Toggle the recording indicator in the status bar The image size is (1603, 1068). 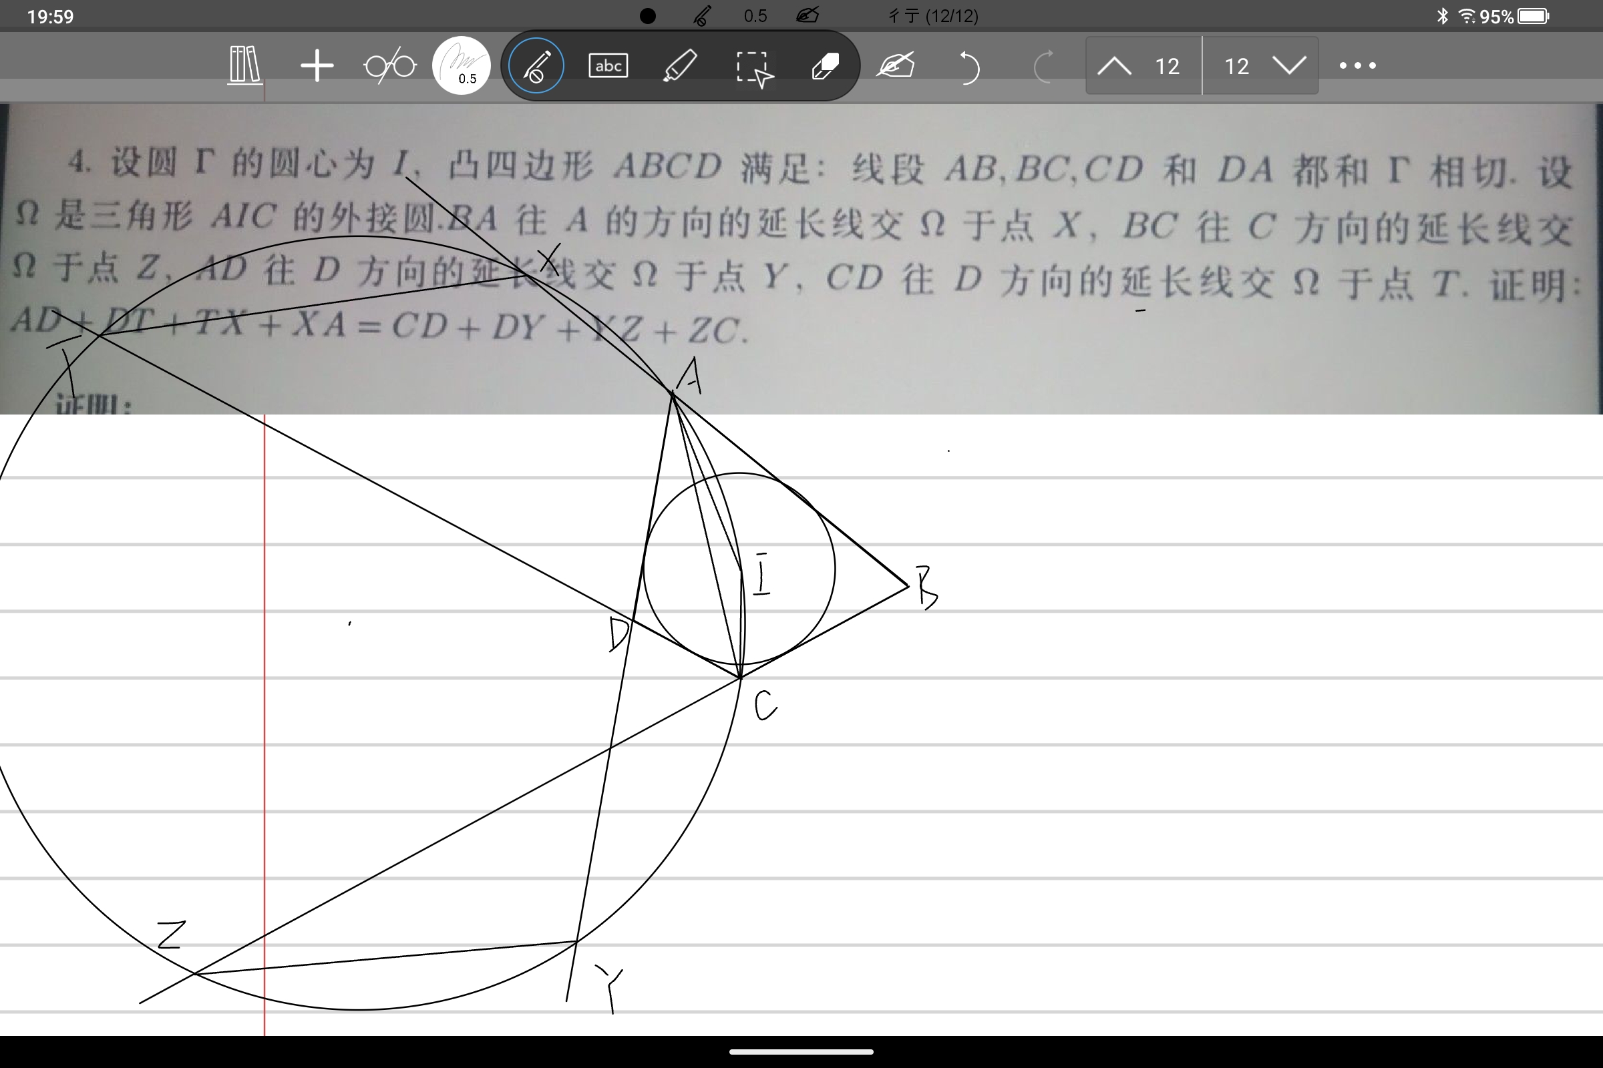pos(647,15)
